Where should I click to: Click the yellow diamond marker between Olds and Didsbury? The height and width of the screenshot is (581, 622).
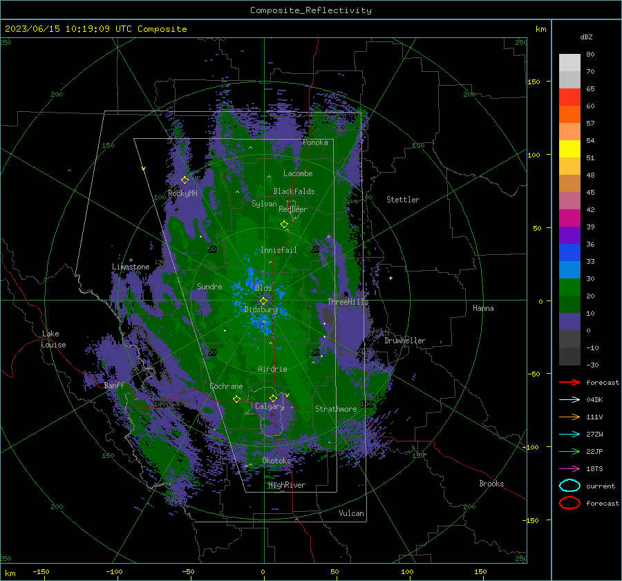pyautogui.click(x=263, y=301)
